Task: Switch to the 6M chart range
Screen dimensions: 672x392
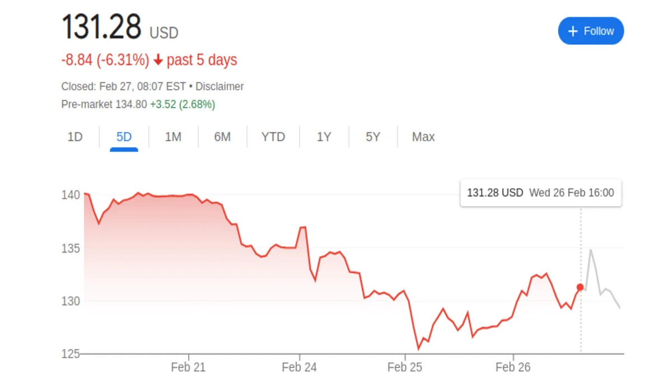Action: point(222,137)
